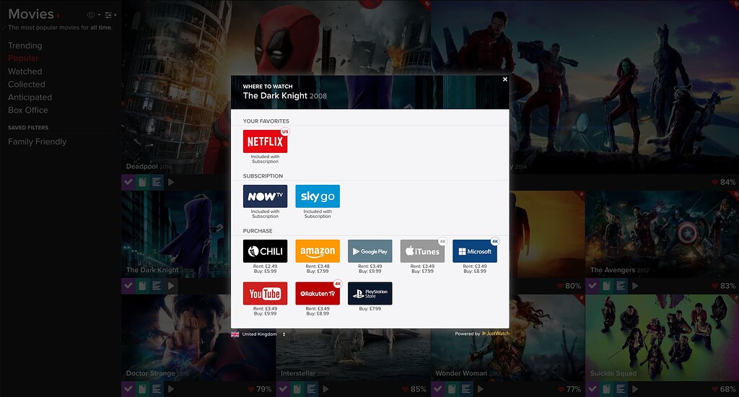Image resolution: width=739 pixels, height=397 pixels.
Task: Toggle the collection icon under Interstellar
Action: click(x=297, y=389)
